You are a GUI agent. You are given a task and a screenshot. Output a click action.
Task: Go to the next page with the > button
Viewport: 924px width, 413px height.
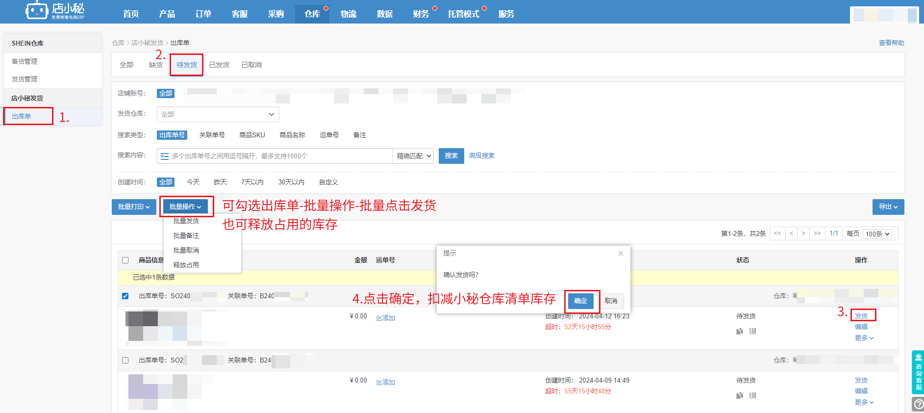803,233
